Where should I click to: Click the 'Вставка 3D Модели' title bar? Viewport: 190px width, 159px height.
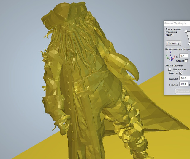pos(177,23)
